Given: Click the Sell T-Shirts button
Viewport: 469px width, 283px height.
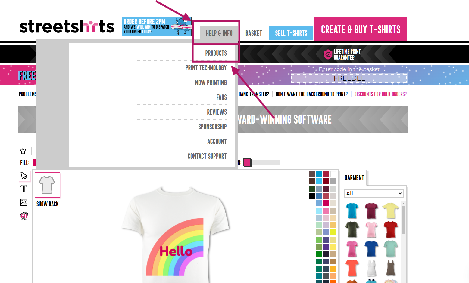Looking at the screenshot, I should [291, 33].
